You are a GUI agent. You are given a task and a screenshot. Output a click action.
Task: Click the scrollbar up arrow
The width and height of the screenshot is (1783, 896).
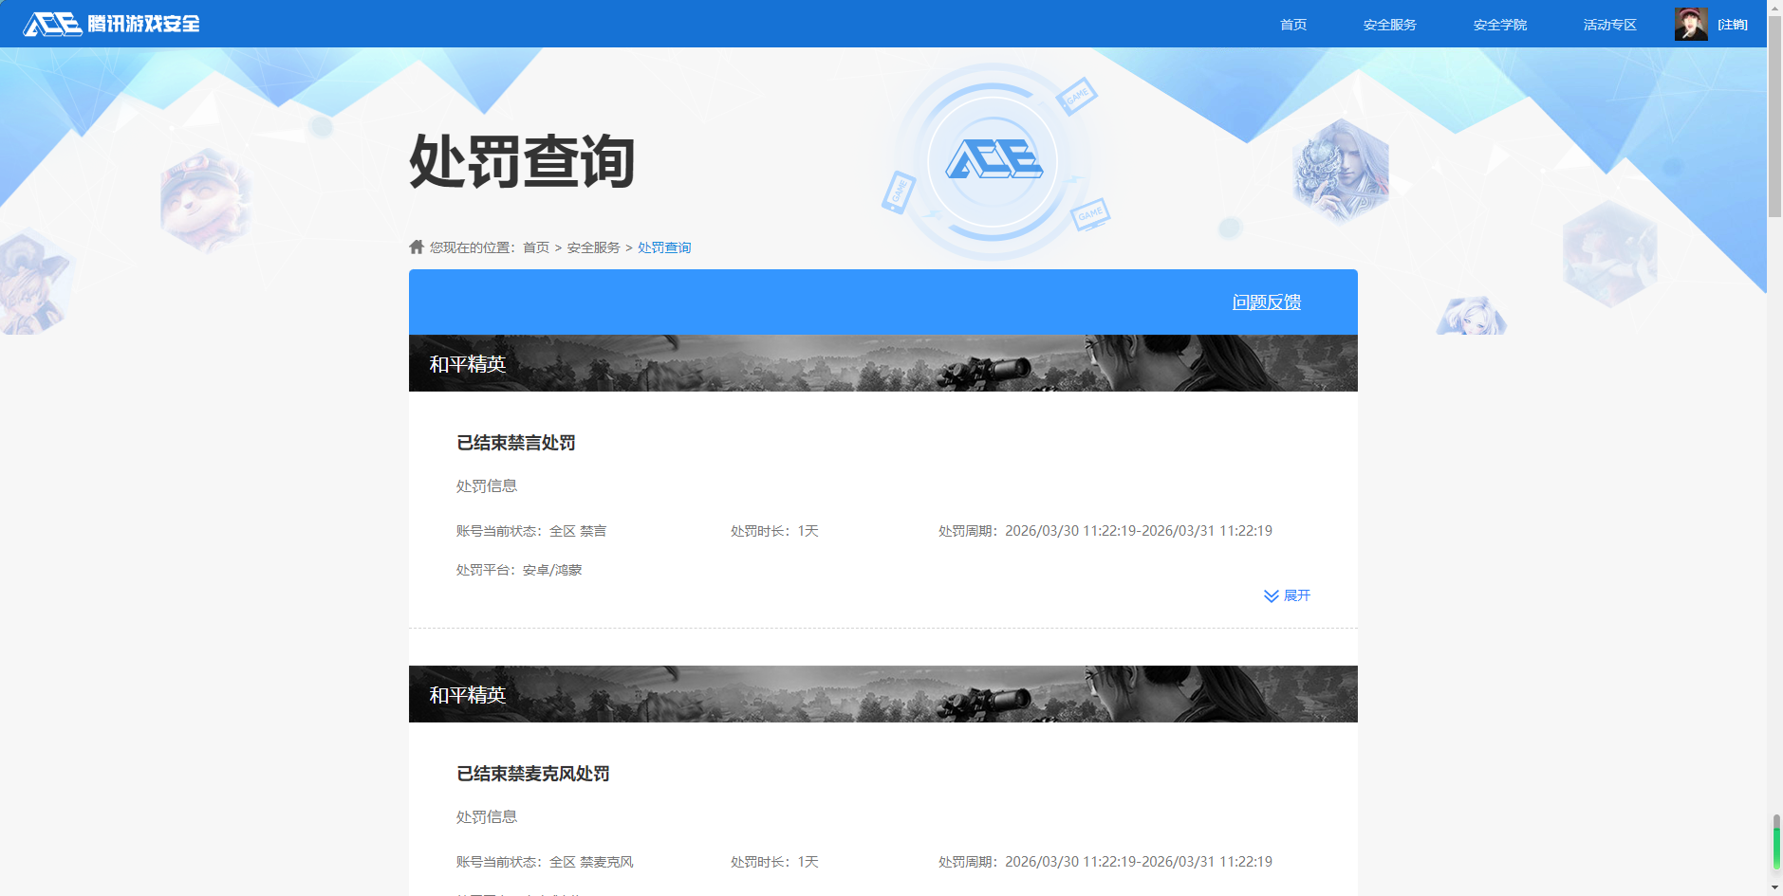tap(1774, 8)
